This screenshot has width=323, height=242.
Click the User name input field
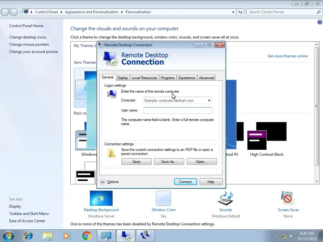[x=178, y=110]
